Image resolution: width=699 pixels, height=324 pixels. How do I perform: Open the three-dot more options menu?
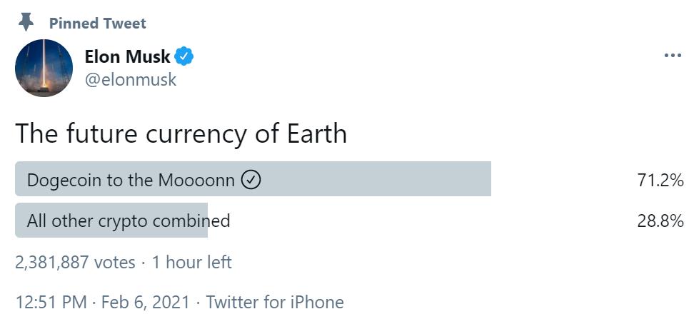click(x=673, y=56)
